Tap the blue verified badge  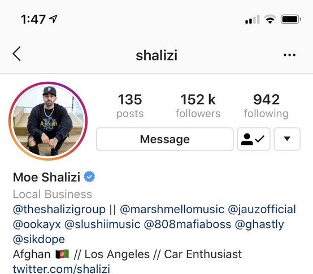(89, 176)
